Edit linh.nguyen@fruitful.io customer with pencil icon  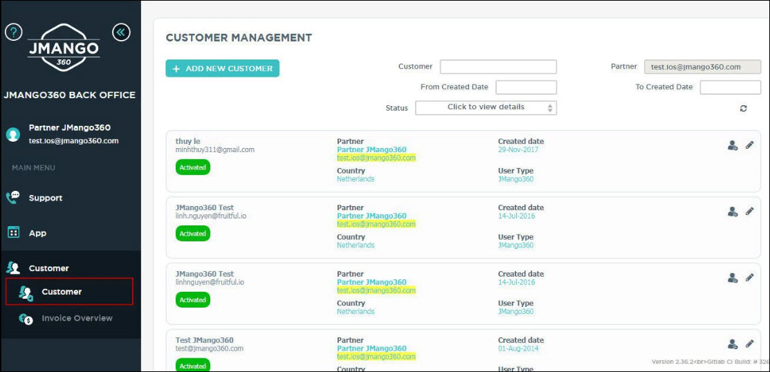coord(750,211)
